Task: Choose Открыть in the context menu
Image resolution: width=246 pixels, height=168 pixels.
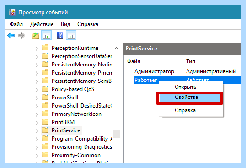Action: tap(191, 87)
